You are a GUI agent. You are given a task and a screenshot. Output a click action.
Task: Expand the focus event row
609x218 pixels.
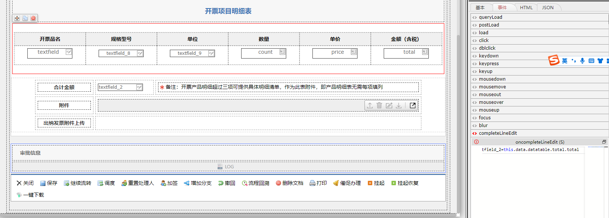click(x=540, y=118)
